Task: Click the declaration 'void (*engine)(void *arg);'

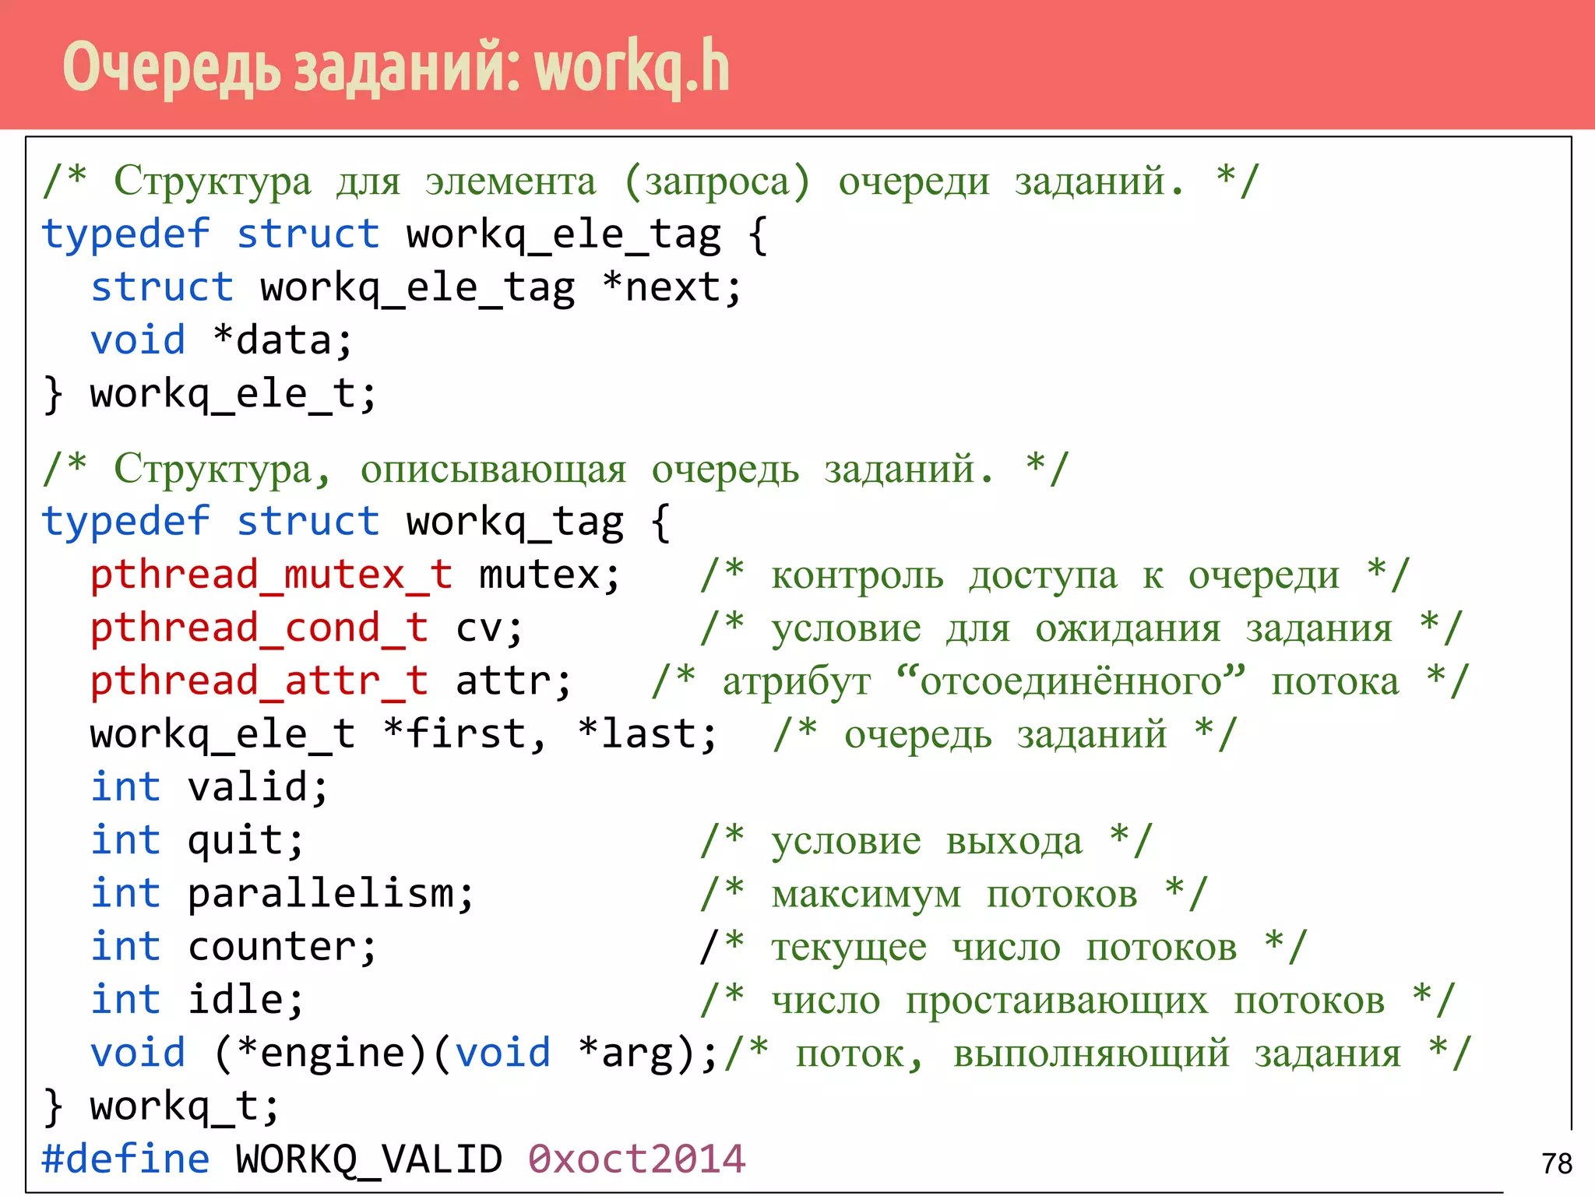Action: click(404, 1053)
